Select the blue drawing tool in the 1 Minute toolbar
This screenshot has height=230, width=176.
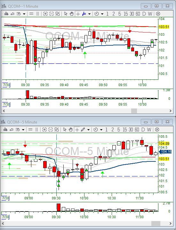click(84, 14)
